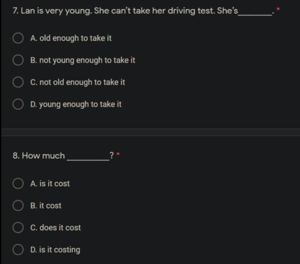Click the label 'A. is it cost'
The image size is (300, 264).
pyautogui.click(x=50, y=184)
